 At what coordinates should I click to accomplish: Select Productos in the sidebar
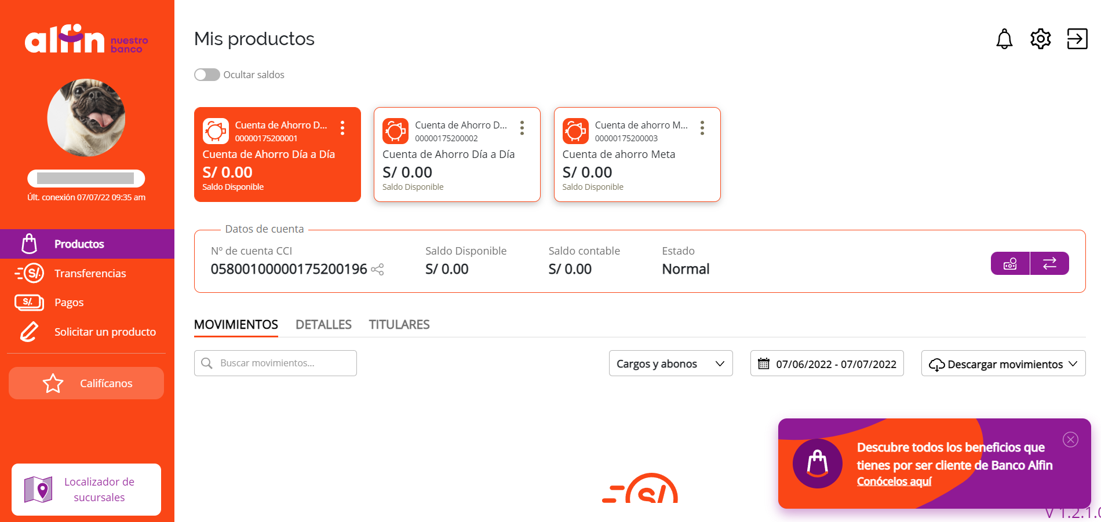(79, 244)
